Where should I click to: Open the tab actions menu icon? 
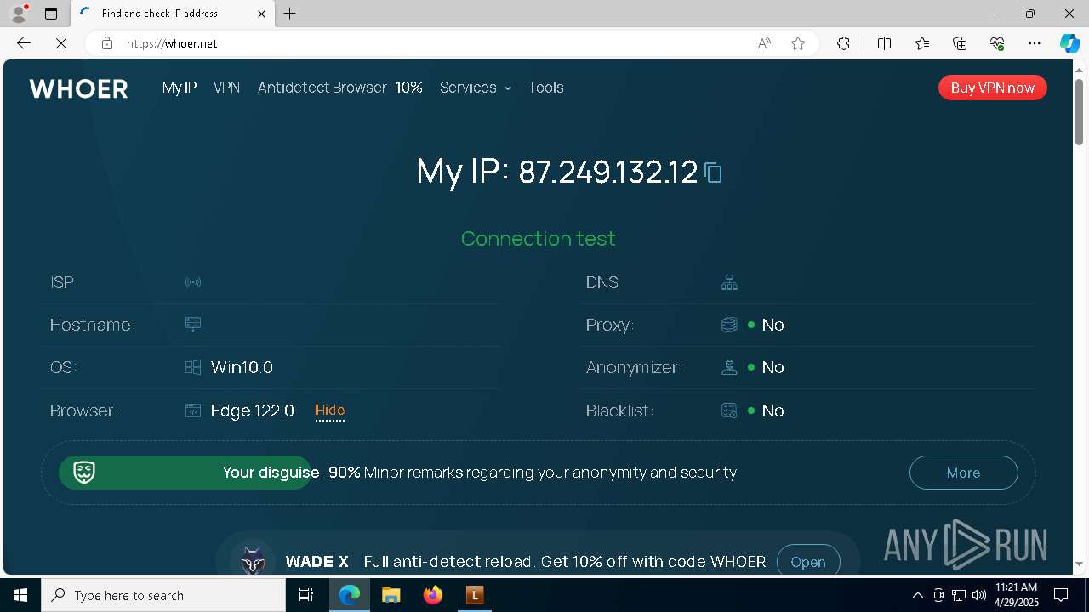click(51, 14)
